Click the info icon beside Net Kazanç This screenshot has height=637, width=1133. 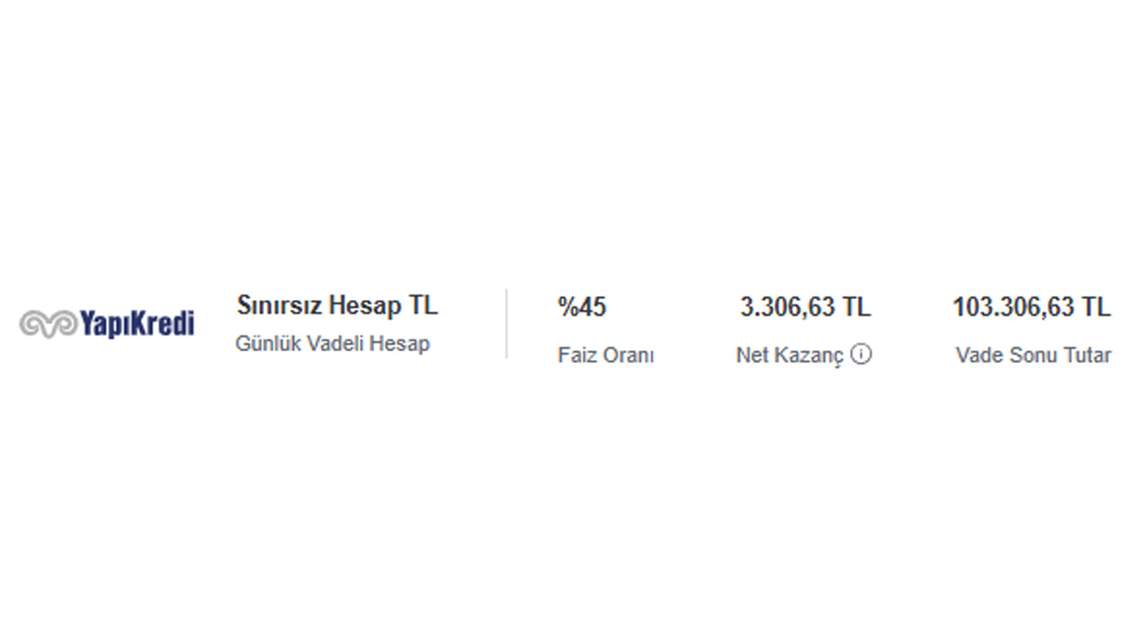[x=861, y=354]
